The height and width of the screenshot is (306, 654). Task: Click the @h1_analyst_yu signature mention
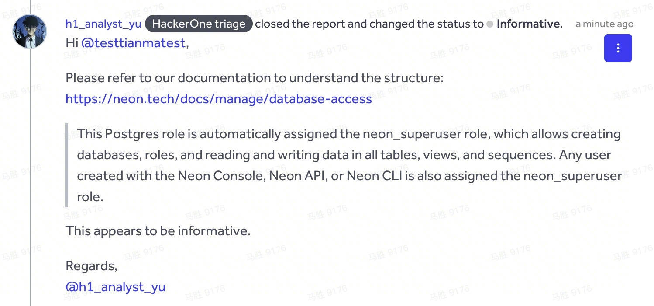(115, 287)
